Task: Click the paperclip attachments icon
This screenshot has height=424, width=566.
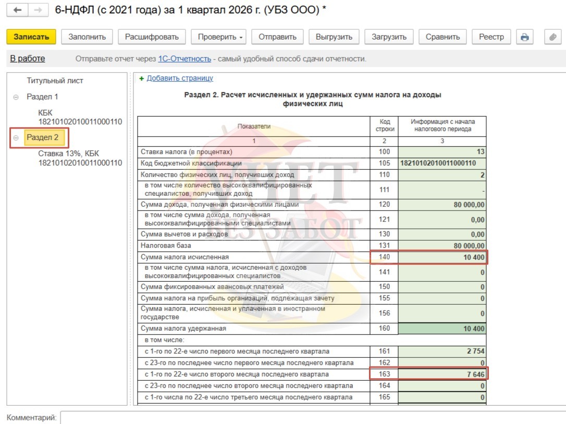Action: (551, 37)
